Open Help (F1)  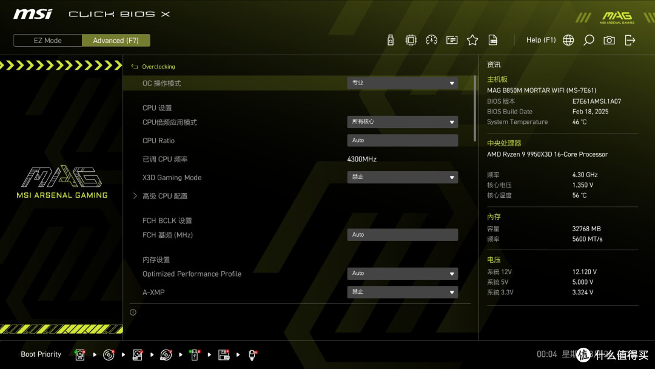(x=541, y=40)
